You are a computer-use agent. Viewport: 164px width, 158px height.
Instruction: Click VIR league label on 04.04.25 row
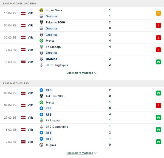(x=30, y=105)
